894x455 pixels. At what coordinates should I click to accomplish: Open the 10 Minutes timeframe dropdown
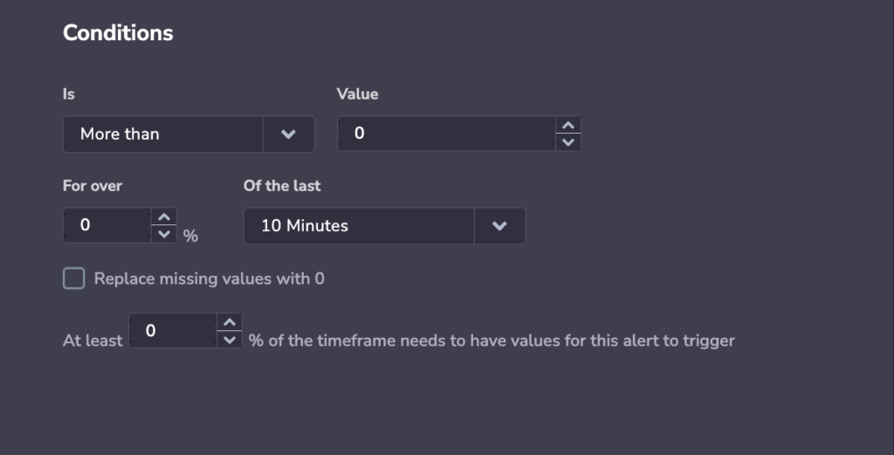359,225
